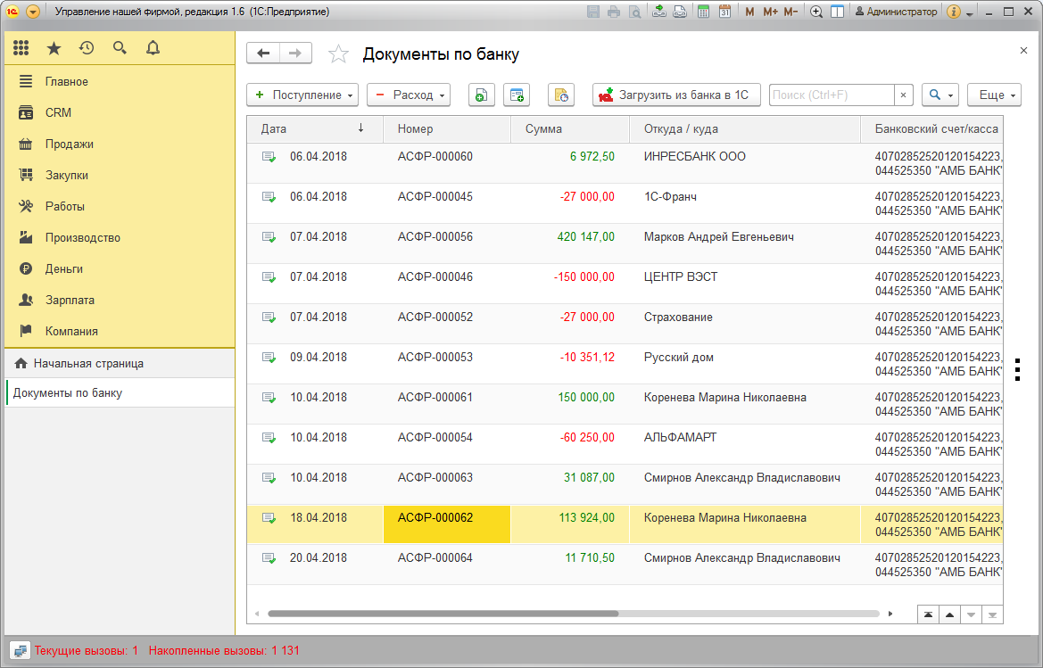
Task: Expand the Расход dropdown button
Action: 409,95
